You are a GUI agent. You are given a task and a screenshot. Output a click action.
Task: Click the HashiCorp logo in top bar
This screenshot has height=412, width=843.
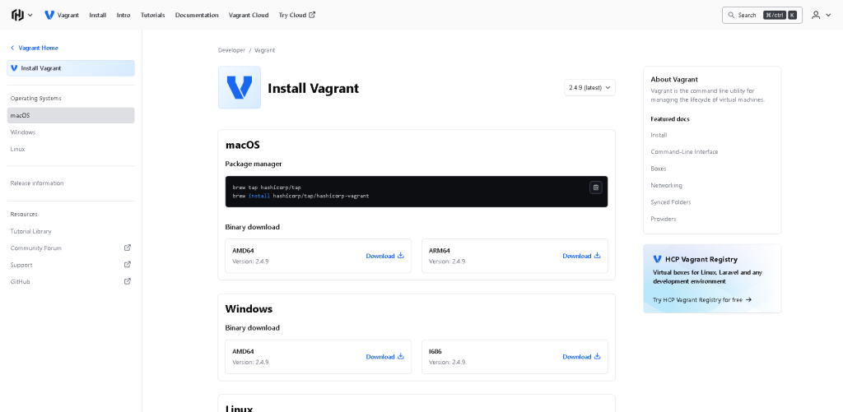pyautogui.click(x=17, y=15)
